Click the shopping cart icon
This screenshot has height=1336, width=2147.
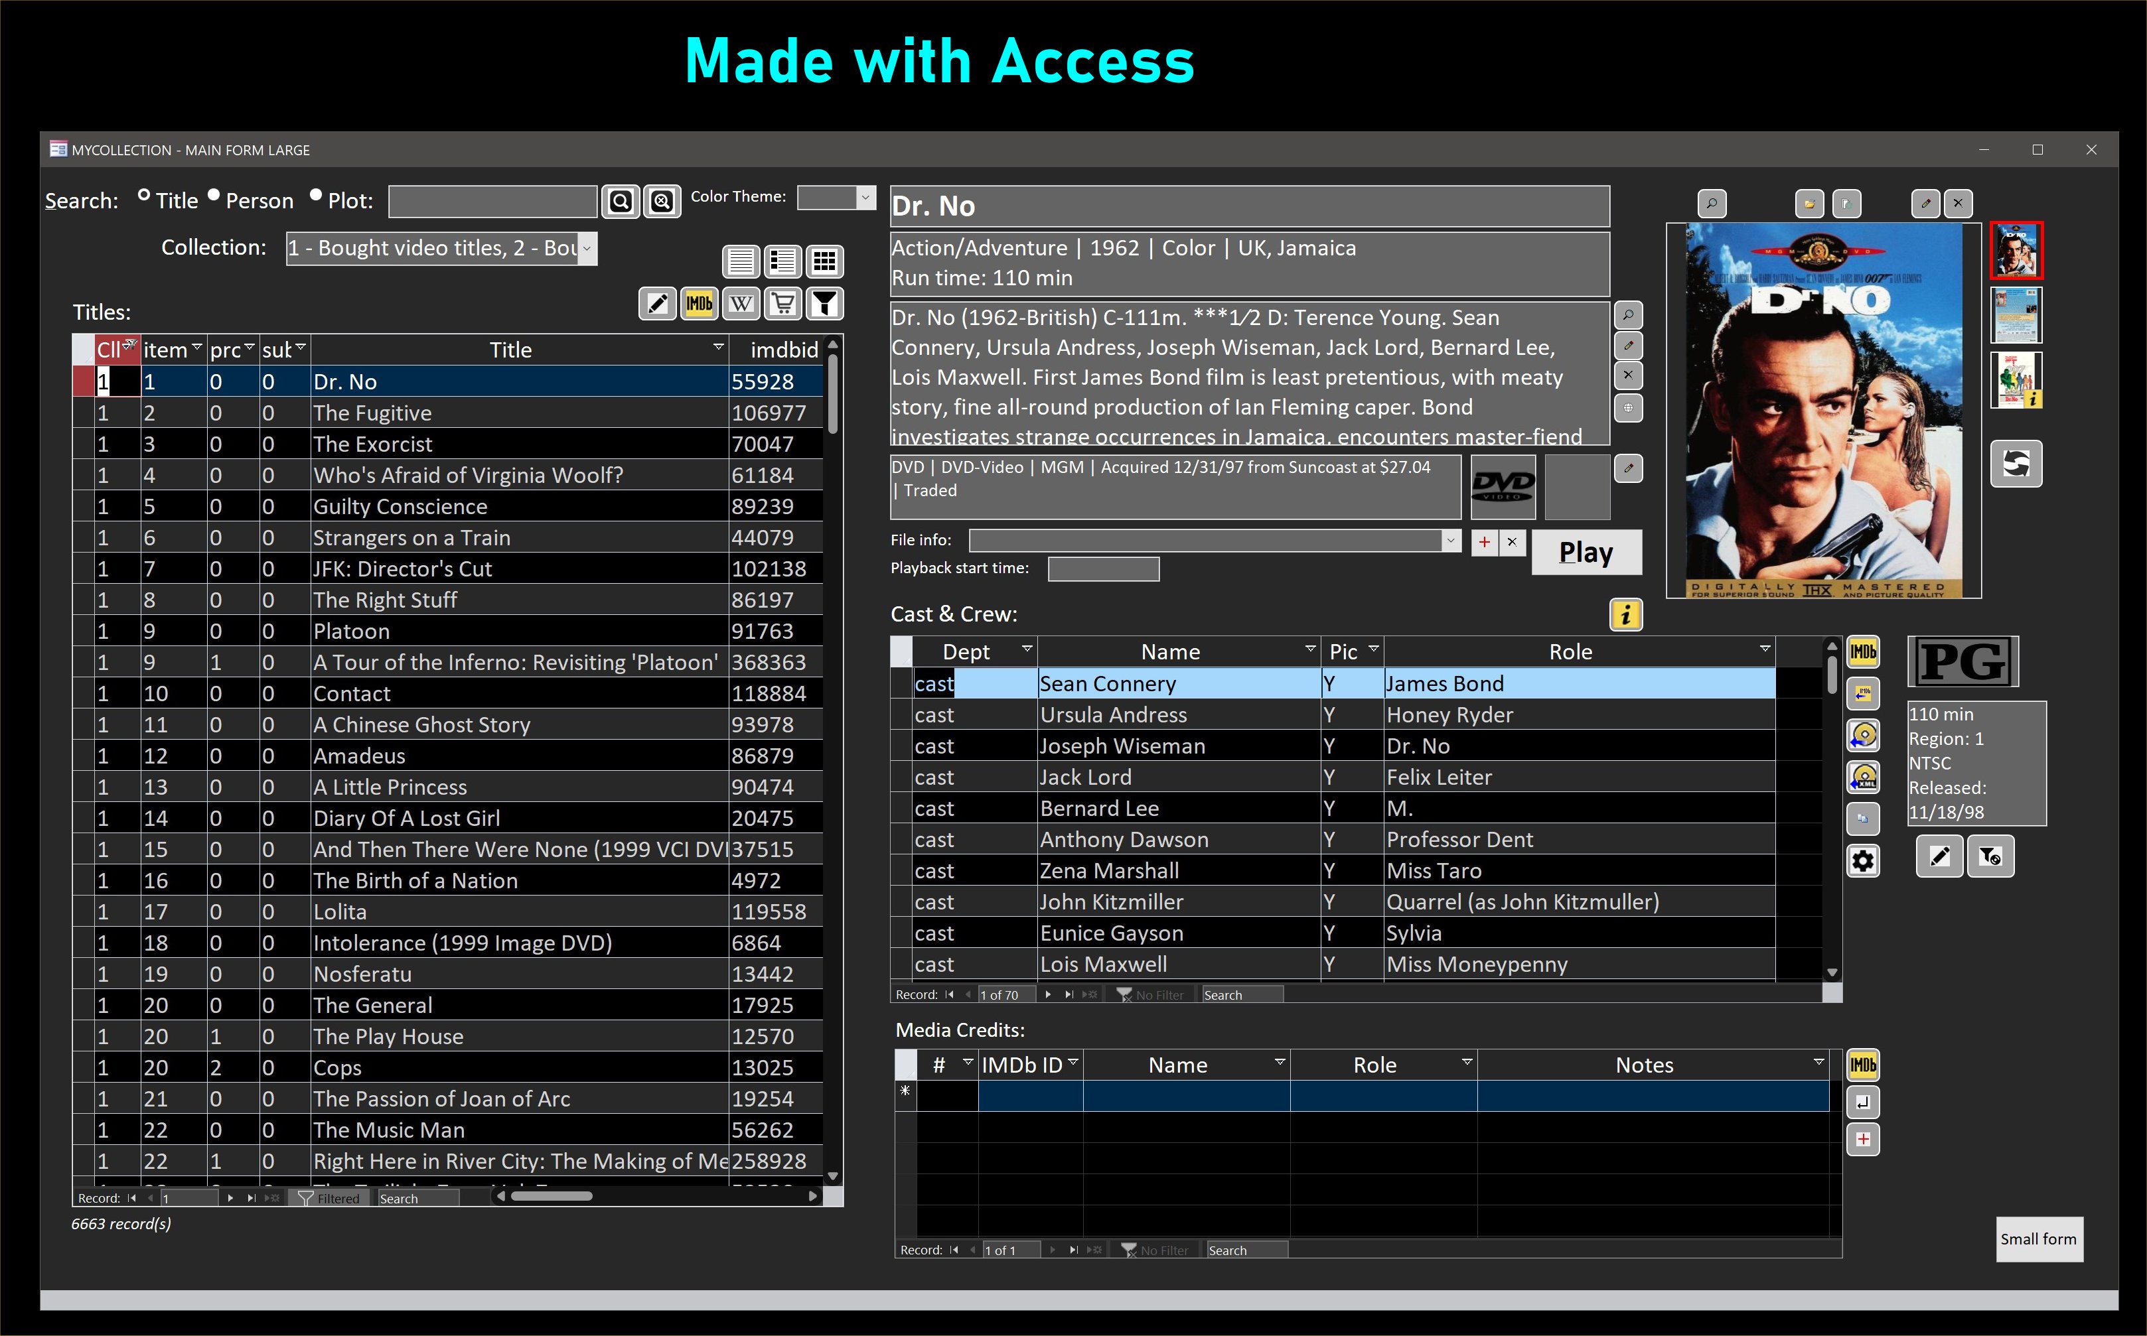782,304
